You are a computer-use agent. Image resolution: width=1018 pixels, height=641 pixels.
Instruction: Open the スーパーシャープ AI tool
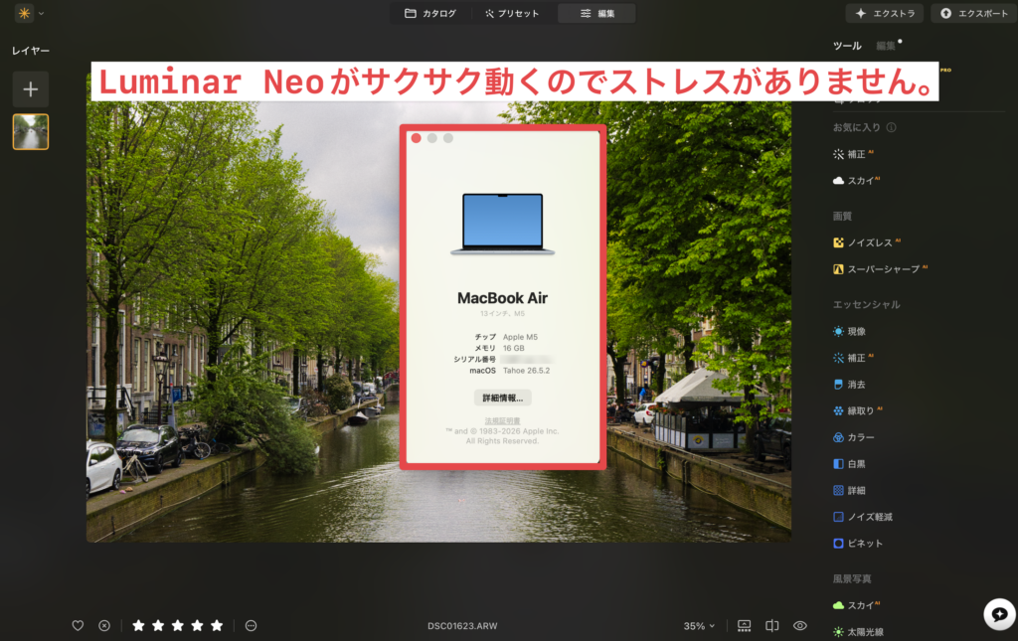[881, 269]
